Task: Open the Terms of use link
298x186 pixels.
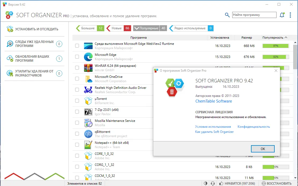Action: [213, 126]
